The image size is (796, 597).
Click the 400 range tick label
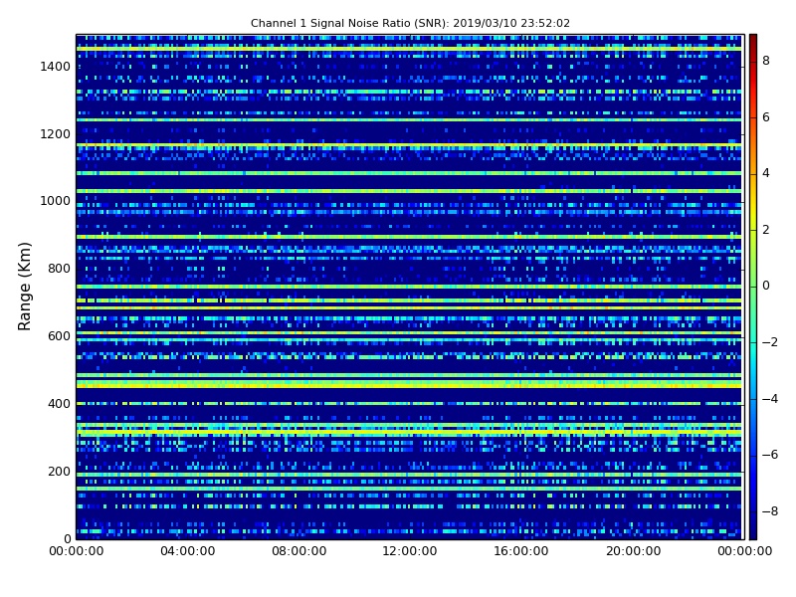(x=59, y=404)
